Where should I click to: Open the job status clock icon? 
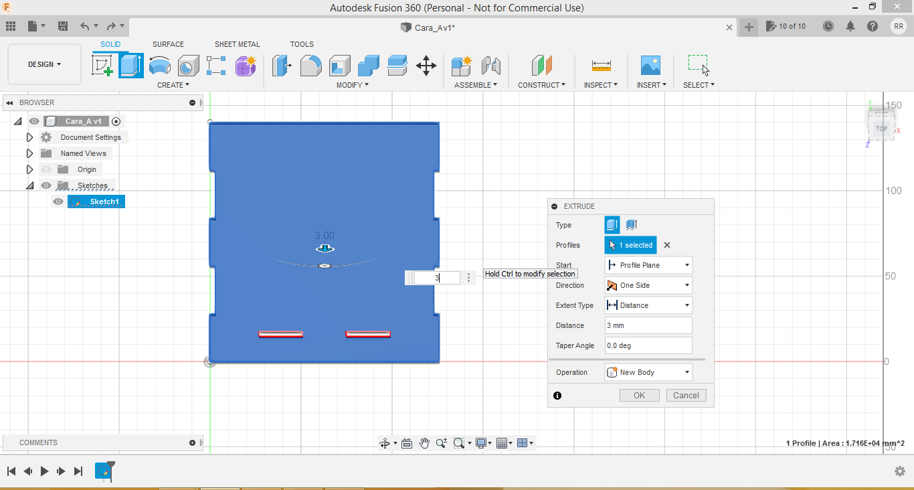click(828, 26)
